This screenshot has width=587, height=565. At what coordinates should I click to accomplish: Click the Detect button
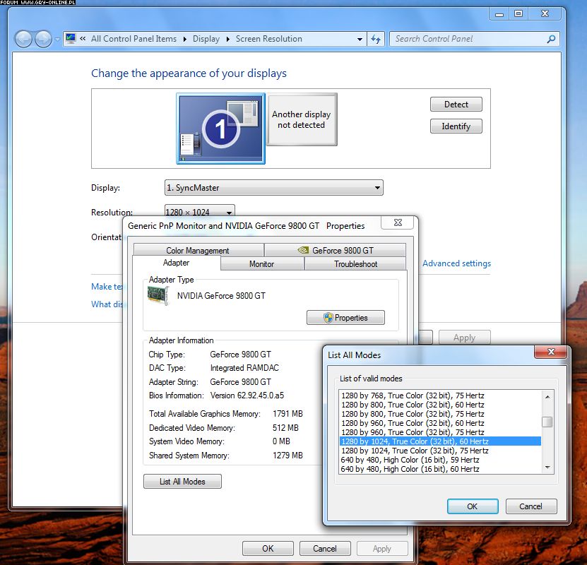(x=456, y=105)
